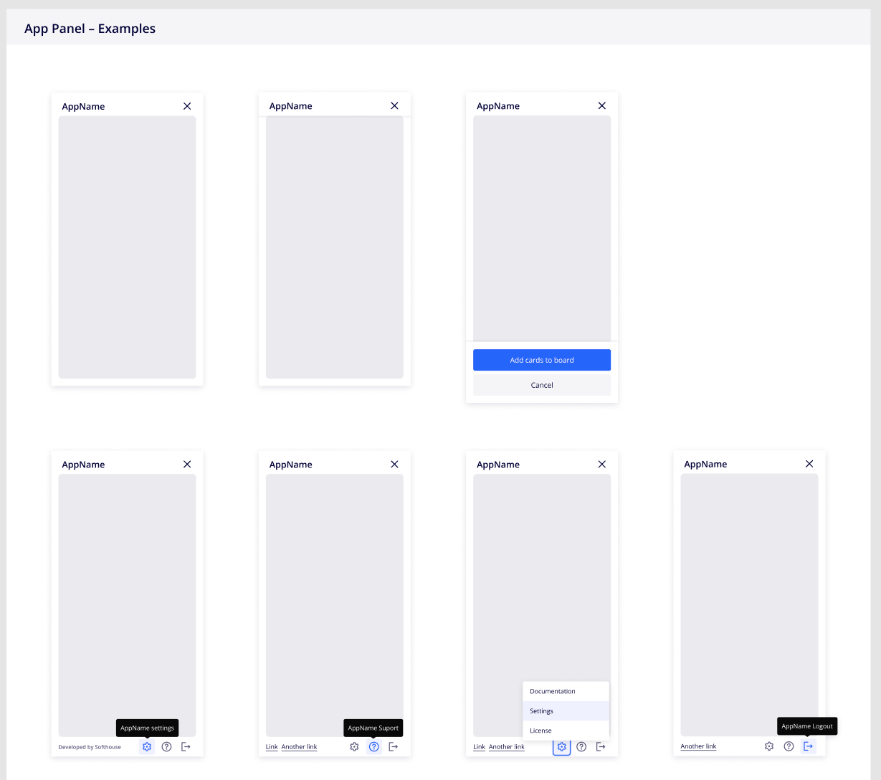Select License from the open popup menu
This screenshot has width=881, height=780.
[540, 731]
